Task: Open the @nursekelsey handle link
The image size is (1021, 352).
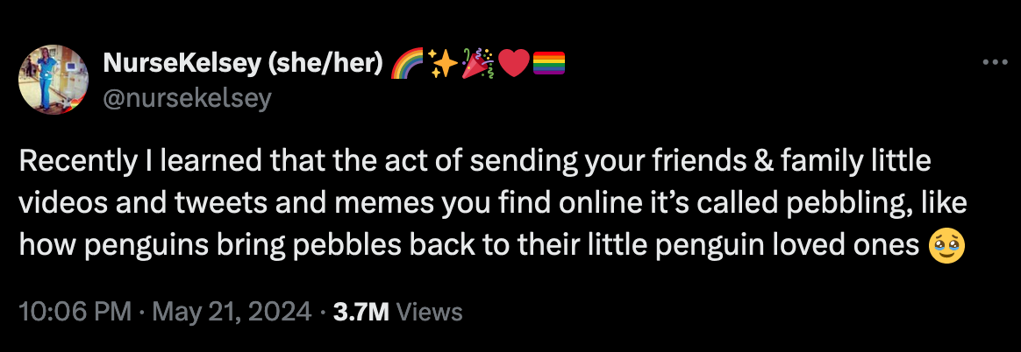Action: [186, 99]
